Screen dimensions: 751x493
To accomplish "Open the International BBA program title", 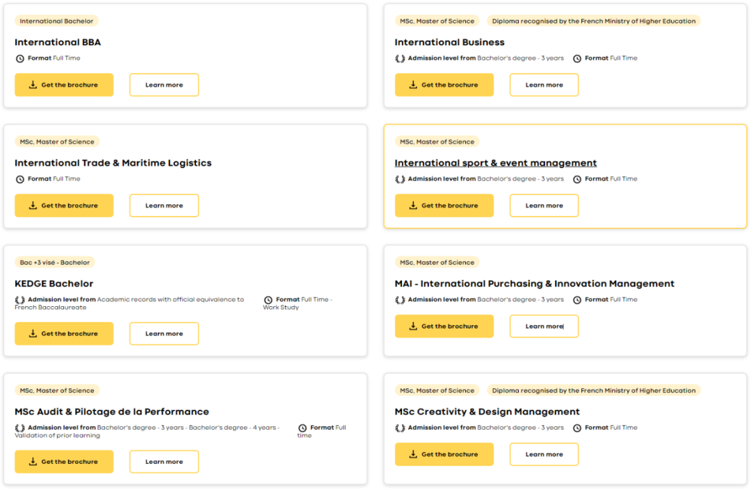I will (x=58, y=42).
